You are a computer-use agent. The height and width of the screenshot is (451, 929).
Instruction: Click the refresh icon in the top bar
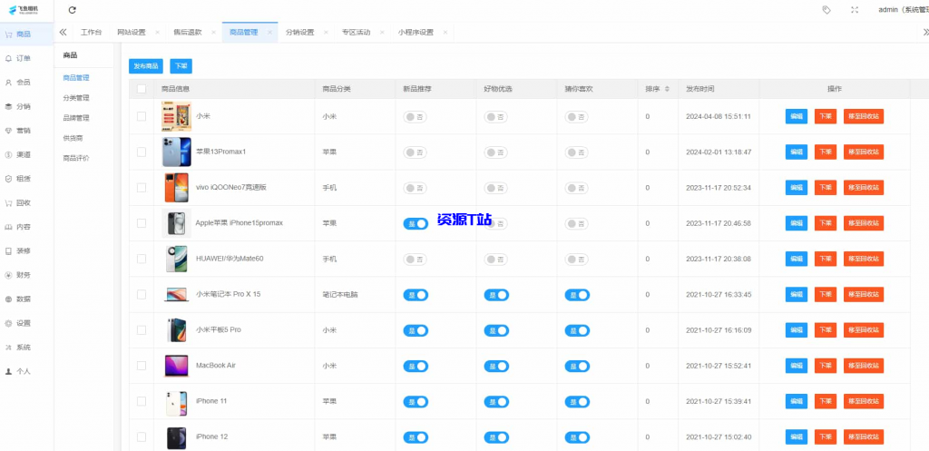click(73, 10)
